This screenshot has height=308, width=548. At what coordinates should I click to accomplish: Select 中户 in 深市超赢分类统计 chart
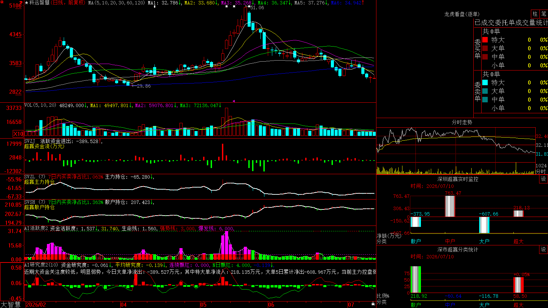point(450,305)
